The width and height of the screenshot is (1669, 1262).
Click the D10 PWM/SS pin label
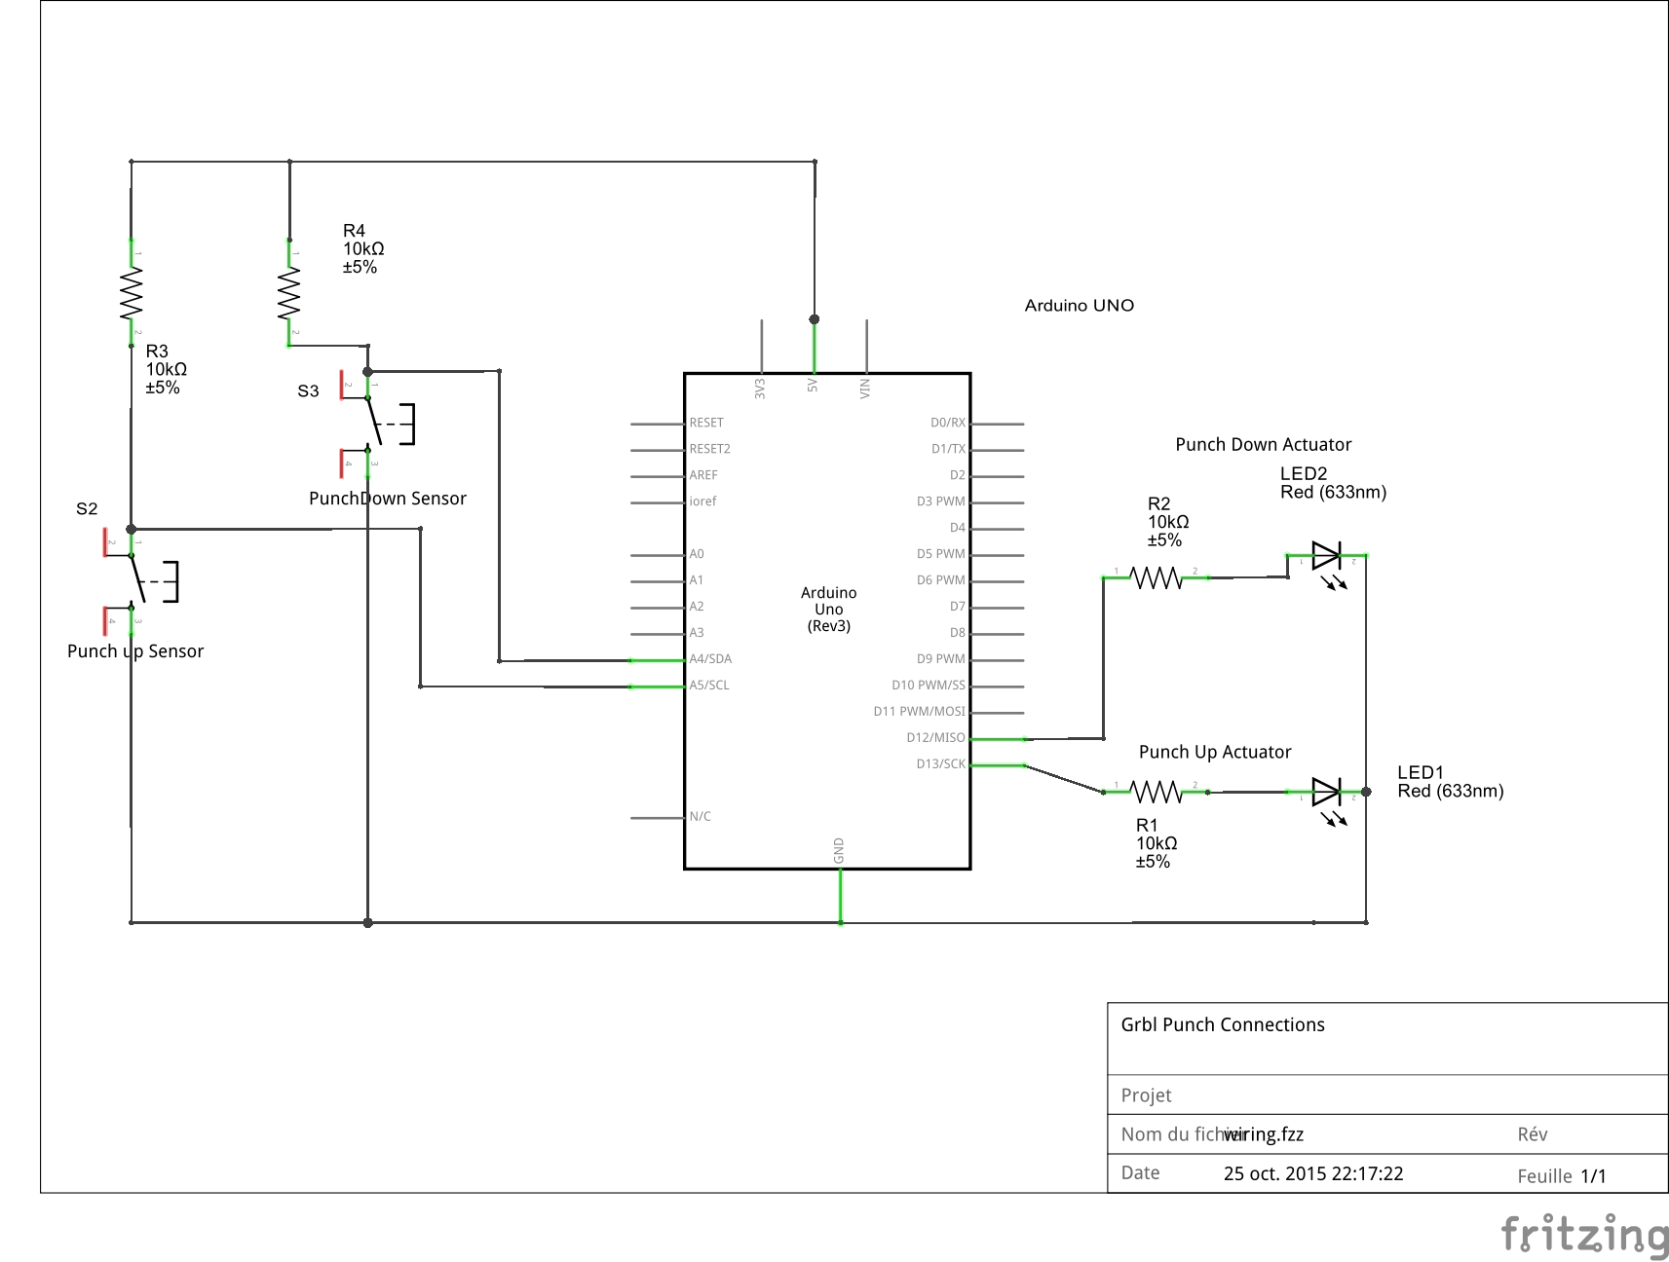point(929,686)
